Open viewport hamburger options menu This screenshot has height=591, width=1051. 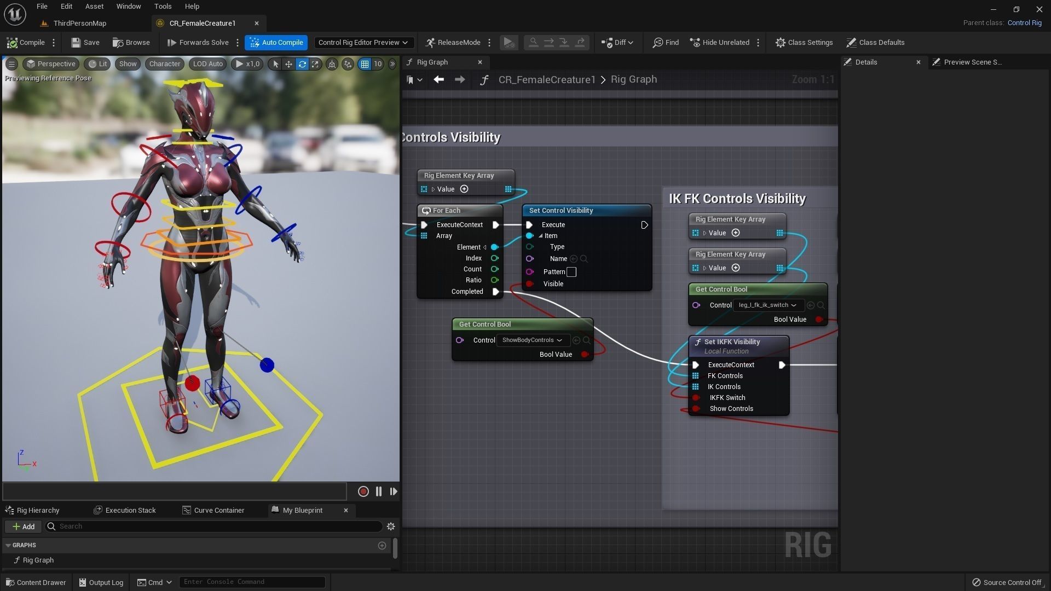tap(11, 64)
